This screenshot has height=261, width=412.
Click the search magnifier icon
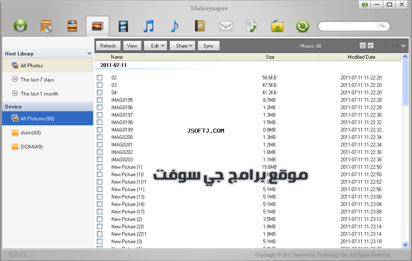click(382, 26)
